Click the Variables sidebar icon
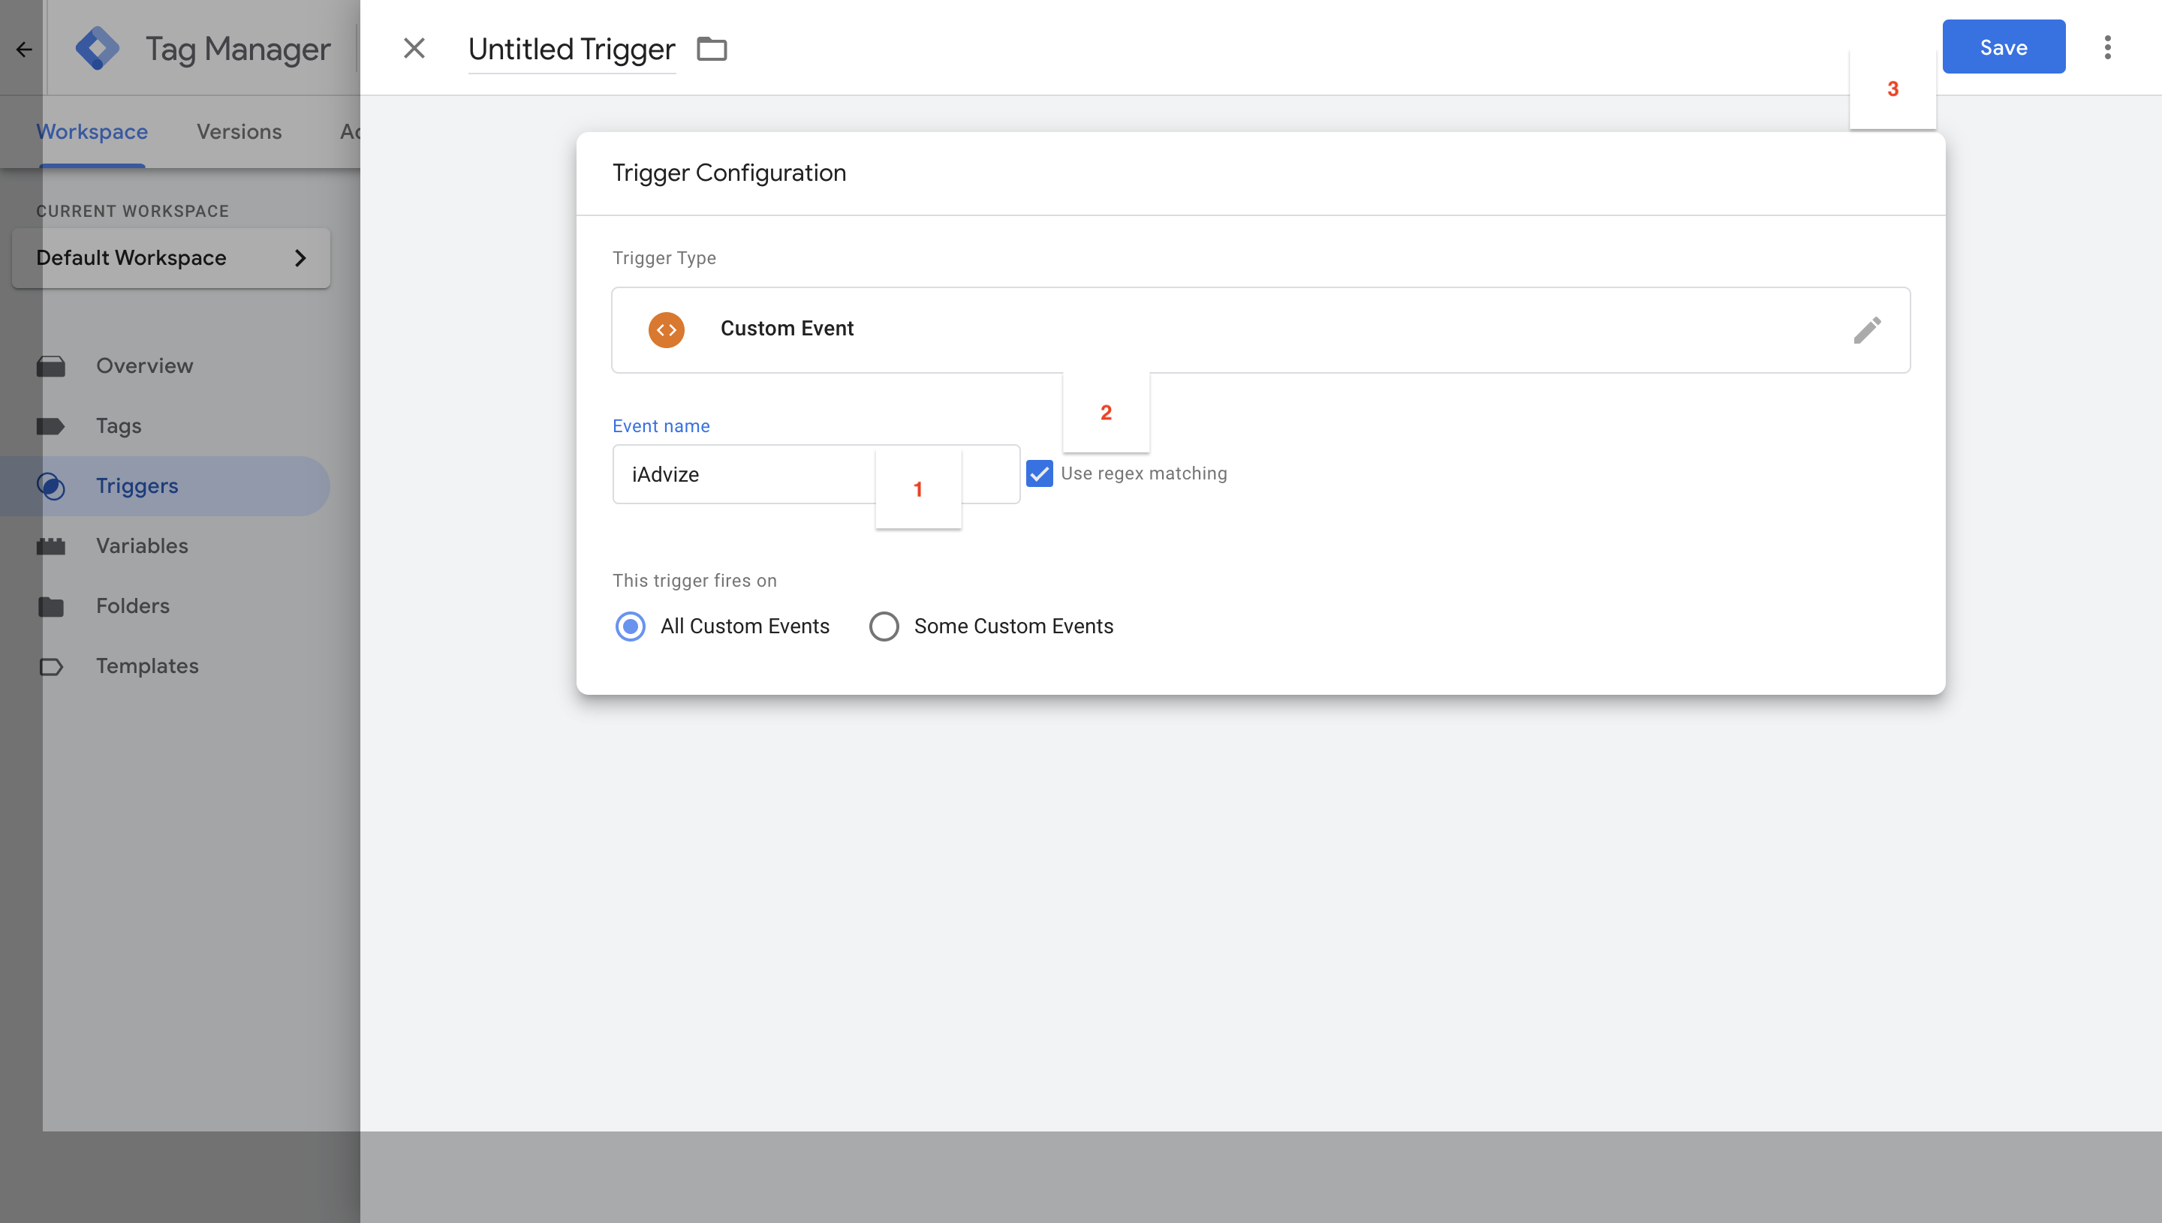The height and width of the screenshot is (1223, 2162). [x=50, y=546]
